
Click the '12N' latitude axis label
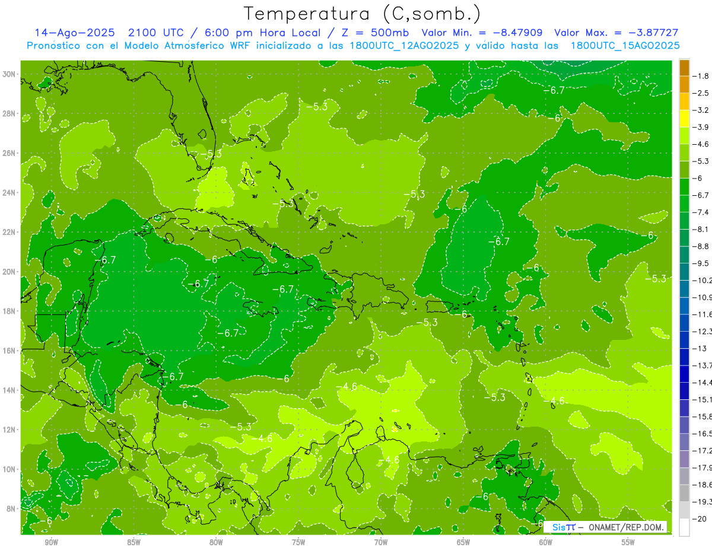pyautogui.click(x=9, y=430)
